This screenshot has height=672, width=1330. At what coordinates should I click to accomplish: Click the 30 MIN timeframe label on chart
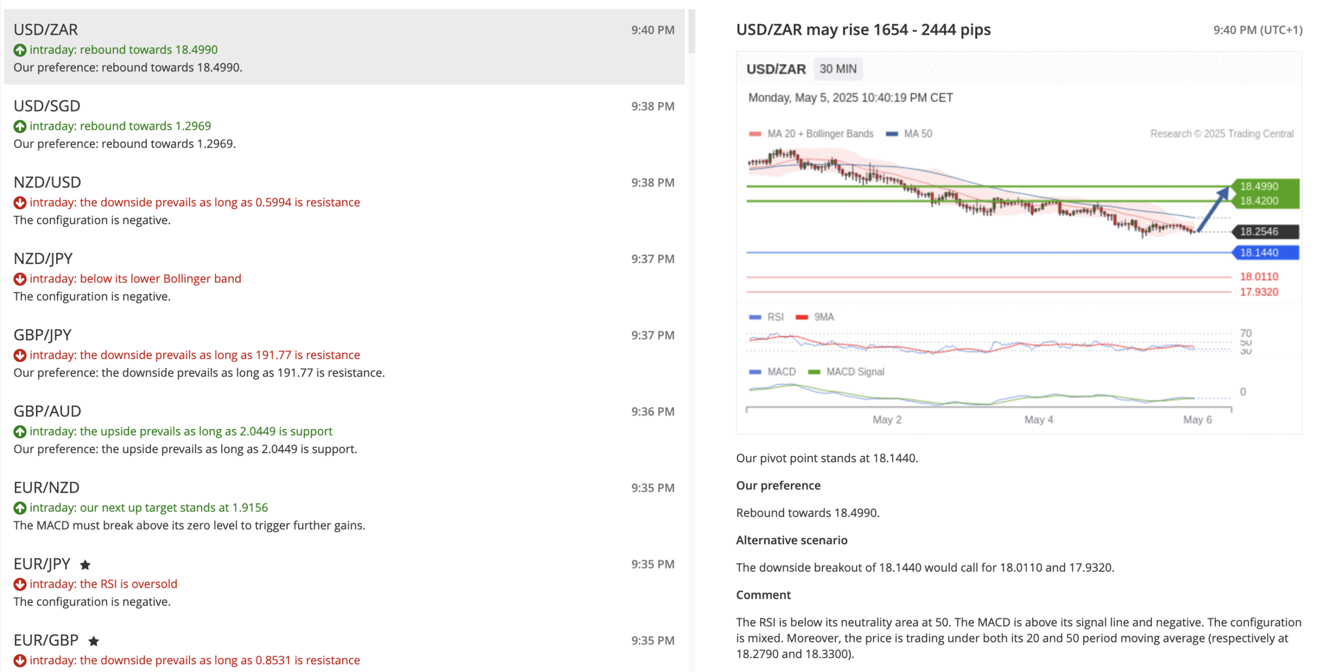point(837,69)
